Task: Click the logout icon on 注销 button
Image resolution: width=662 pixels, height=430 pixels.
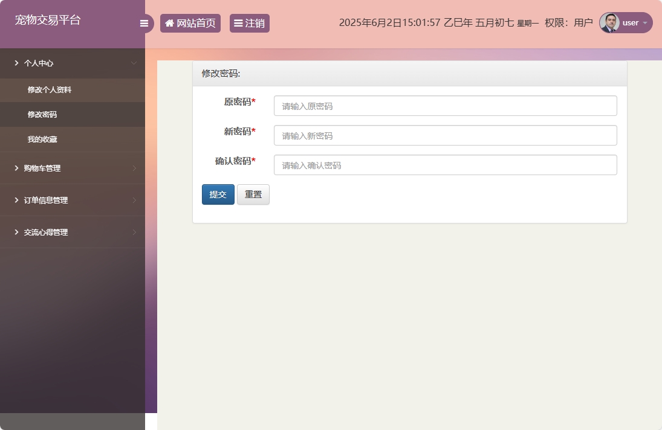Action: tap(237, 23)
